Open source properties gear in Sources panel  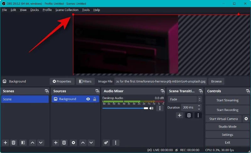click(73, 143)
